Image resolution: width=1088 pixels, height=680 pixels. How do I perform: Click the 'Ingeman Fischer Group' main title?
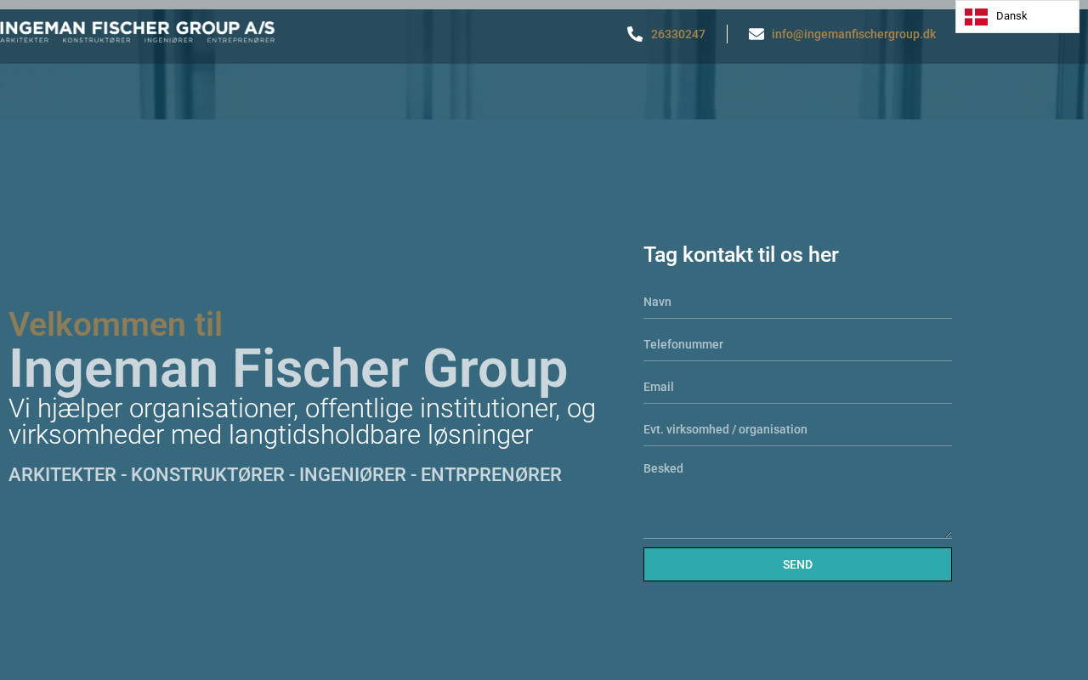288,369
